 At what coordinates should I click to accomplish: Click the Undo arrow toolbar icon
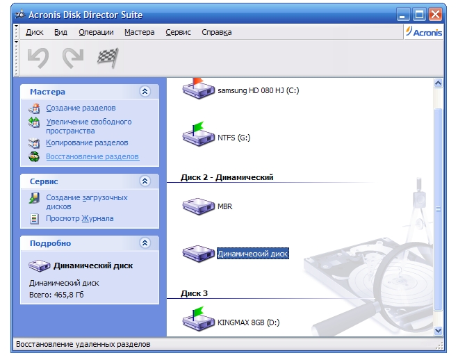point(38,58)
